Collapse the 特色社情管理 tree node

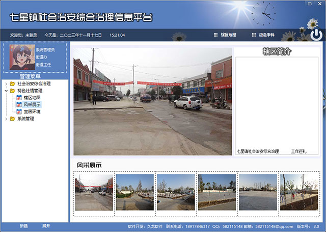click(x=6, y=91)
